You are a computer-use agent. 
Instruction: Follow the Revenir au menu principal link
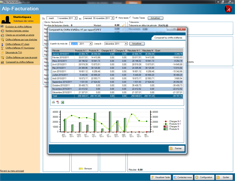point(12,170)
